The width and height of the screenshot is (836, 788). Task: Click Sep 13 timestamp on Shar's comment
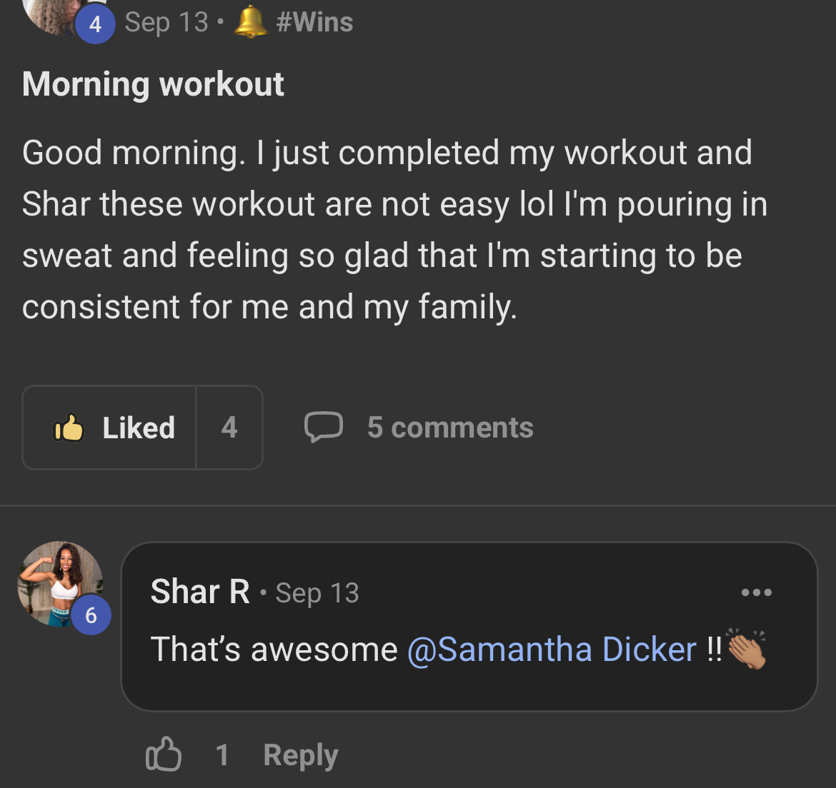(x=317, y=593)
